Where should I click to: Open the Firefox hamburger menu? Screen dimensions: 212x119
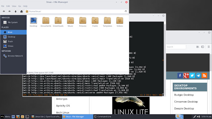point(209,47)
